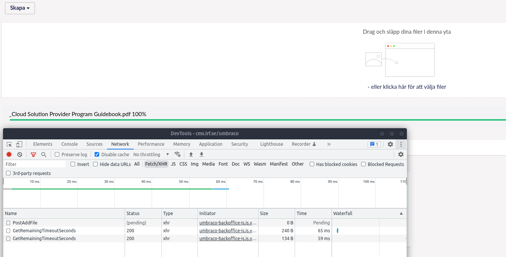The height and width of the screenshot is (257, 506).
Task: Select the inspect element tool in DevTools
Action: pyautogui.click(x=9, y=144)
